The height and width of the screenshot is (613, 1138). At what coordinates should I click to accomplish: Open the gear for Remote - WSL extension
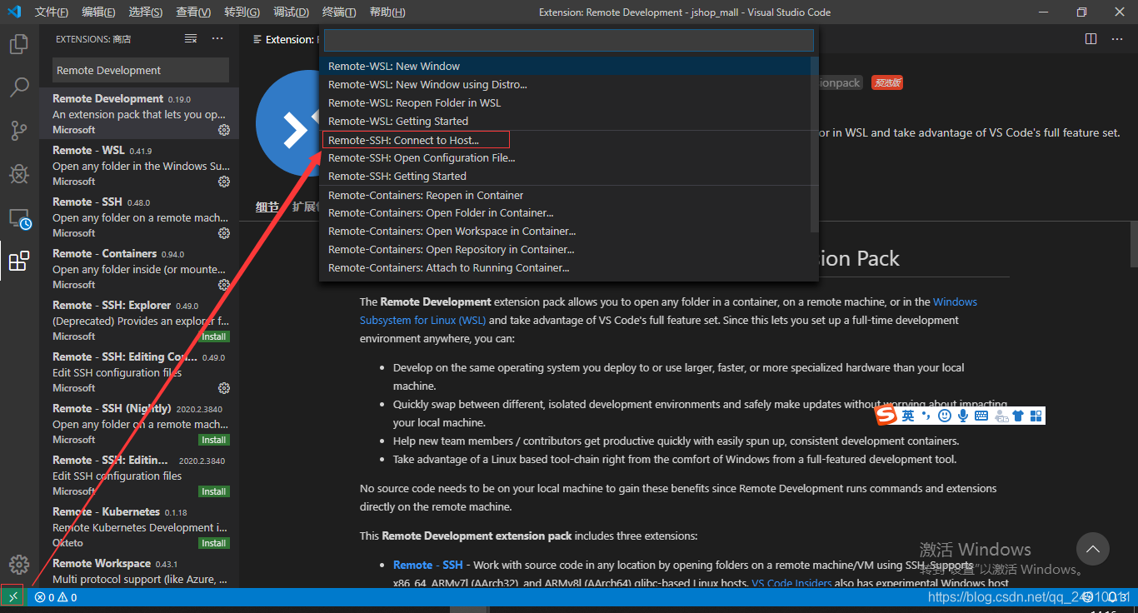coord(224,182)
